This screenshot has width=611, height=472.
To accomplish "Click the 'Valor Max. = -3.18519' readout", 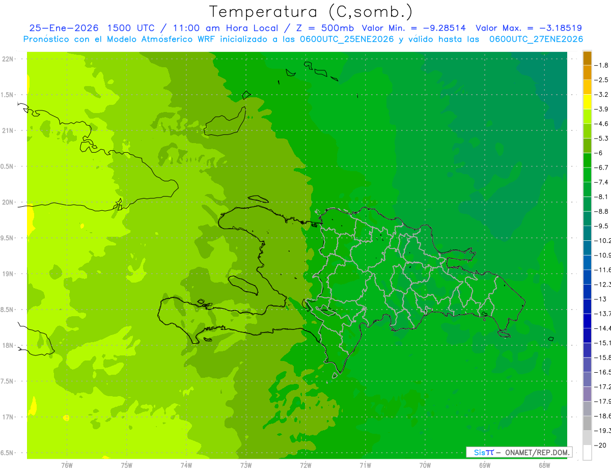I will (529, 28).
